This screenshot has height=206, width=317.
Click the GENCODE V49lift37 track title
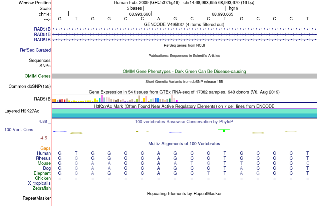click(x=184, y=24)
